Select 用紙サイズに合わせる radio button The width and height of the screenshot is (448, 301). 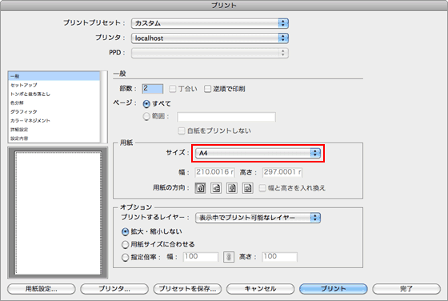click(x=125, y=244)
